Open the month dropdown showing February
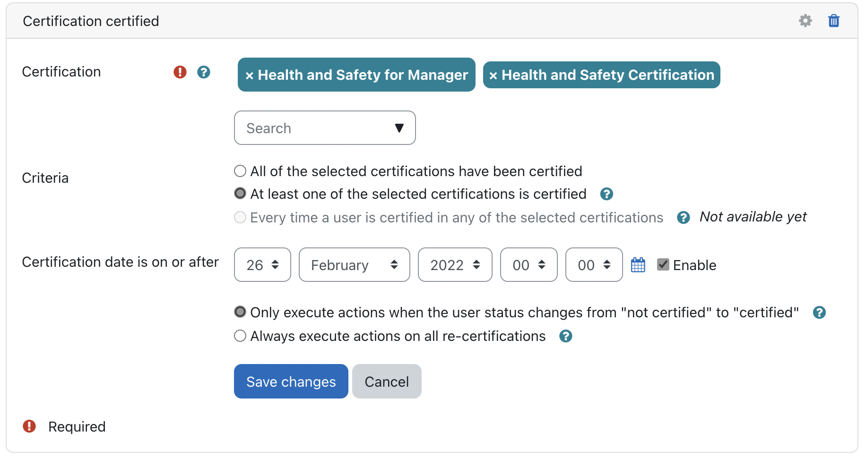The image size is (866, 458). (354, 265)
